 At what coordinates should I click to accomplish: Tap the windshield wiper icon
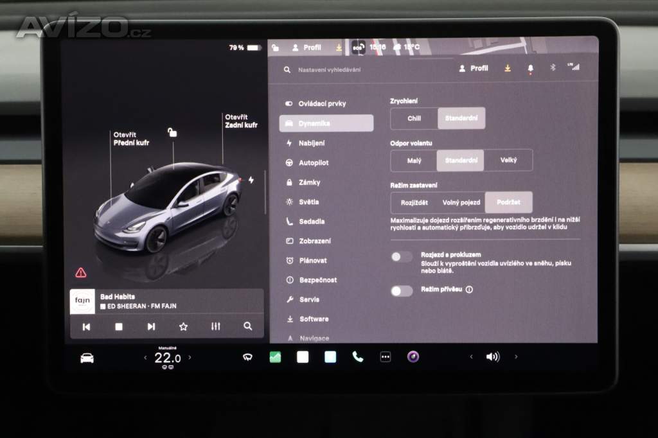[x=247, y=358]
